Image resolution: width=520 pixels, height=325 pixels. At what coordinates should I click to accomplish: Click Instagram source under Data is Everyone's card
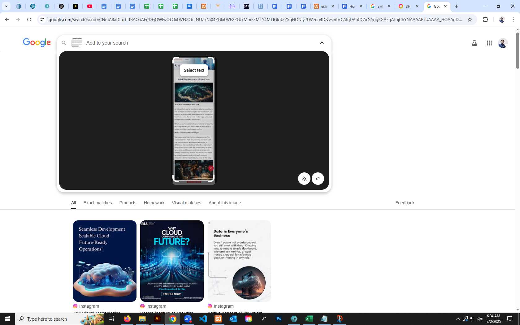221,306
